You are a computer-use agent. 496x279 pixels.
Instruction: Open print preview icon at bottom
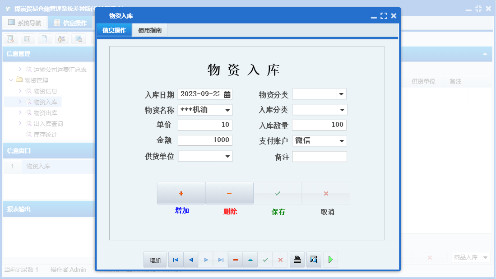[x=314, y=259]
